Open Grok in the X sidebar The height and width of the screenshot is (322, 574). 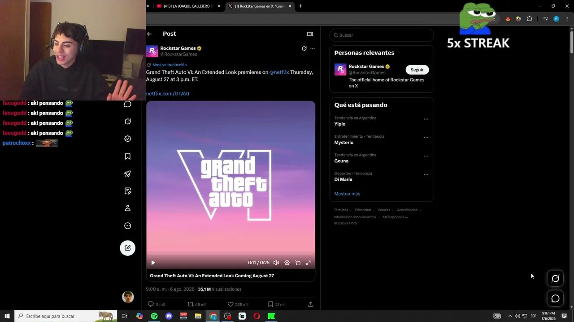tap(128, 122)
